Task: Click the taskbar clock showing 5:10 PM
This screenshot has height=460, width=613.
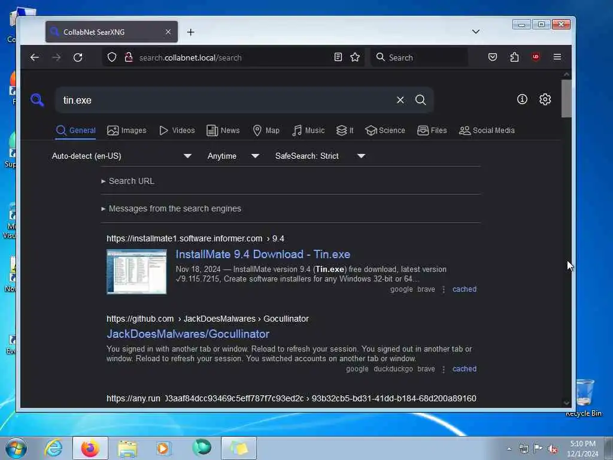Action: click(x=582, y=449)
